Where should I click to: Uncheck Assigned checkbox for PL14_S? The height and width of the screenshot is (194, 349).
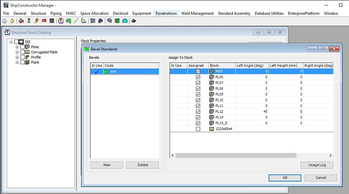198,123
